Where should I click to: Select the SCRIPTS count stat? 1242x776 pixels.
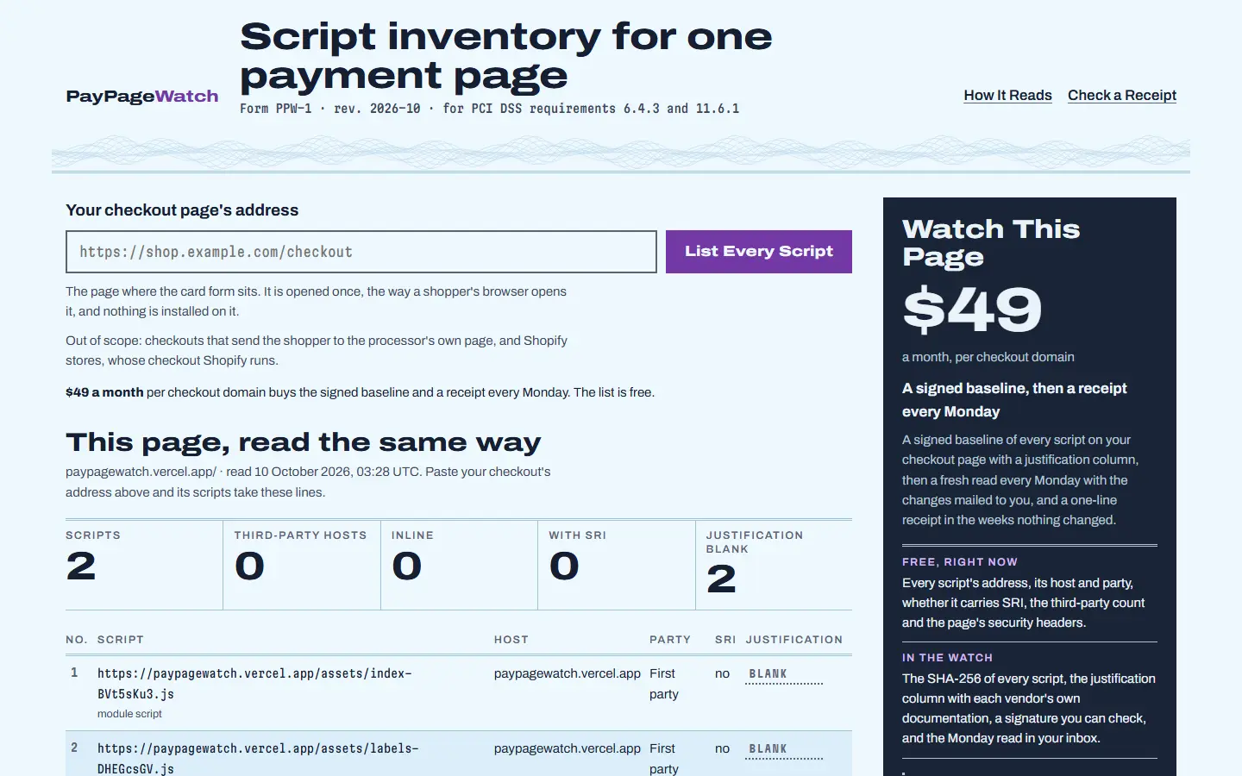[144, 564]
